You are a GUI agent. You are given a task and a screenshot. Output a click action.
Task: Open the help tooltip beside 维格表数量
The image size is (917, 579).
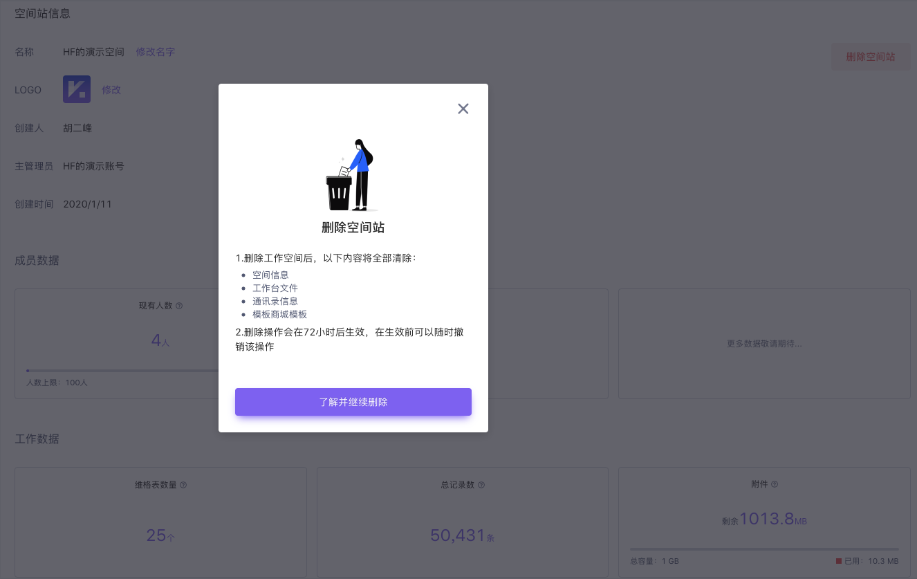tap(182, 485)
